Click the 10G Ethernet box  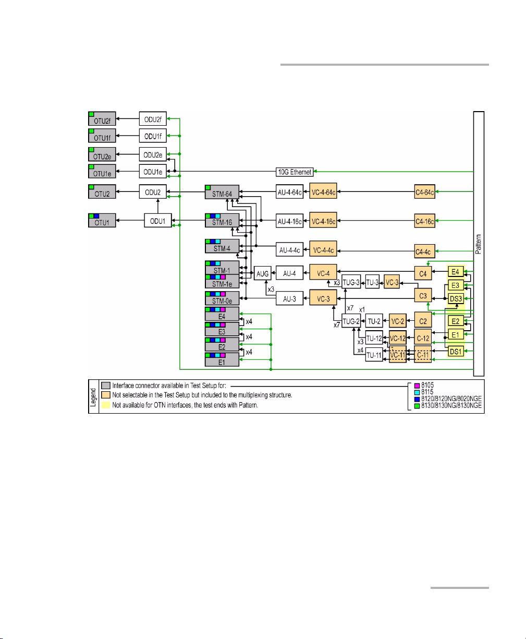(294, 172)
